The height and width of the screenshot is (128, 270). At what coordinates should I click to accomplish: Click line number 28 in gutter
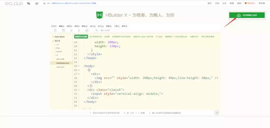[75, 78]
